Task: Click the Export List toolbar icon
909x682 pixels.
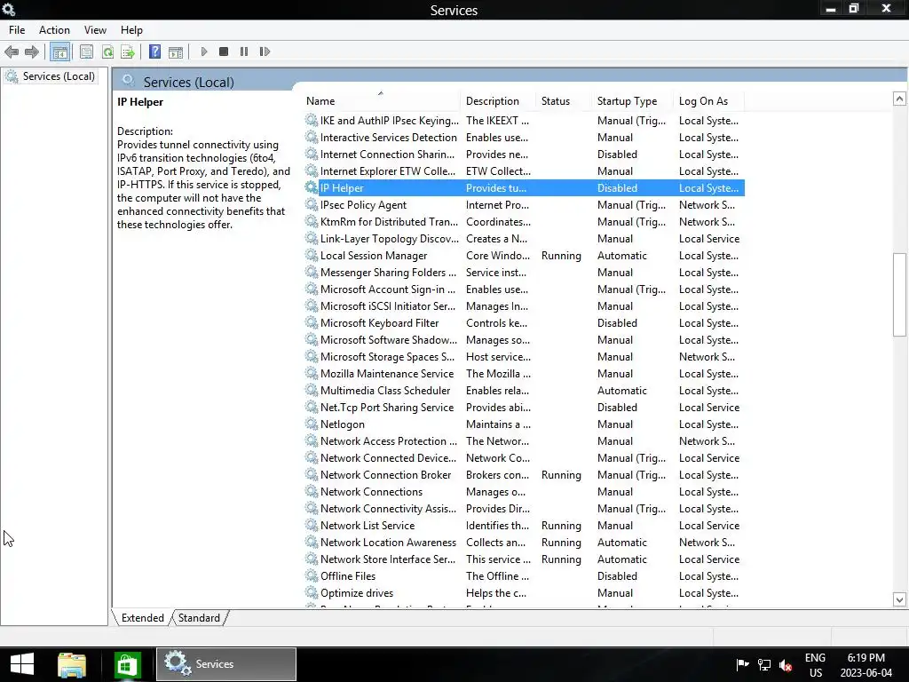Action: point(128,52)
